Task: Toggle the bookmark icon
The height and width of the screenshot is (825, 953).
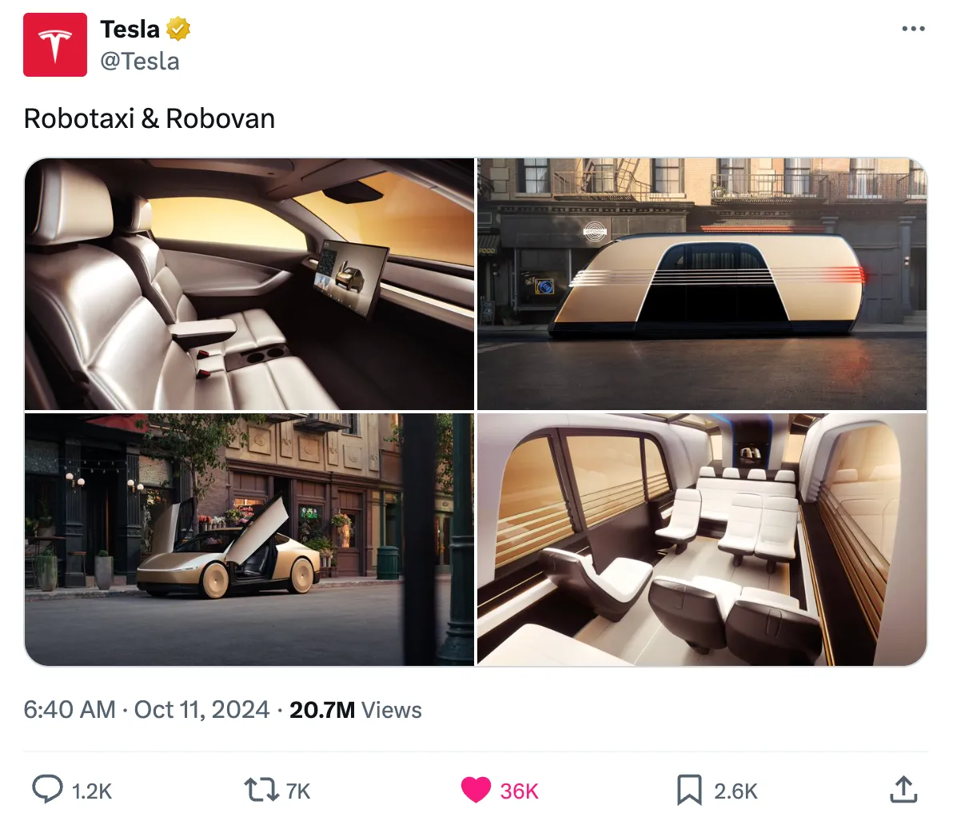Action: 689,790
